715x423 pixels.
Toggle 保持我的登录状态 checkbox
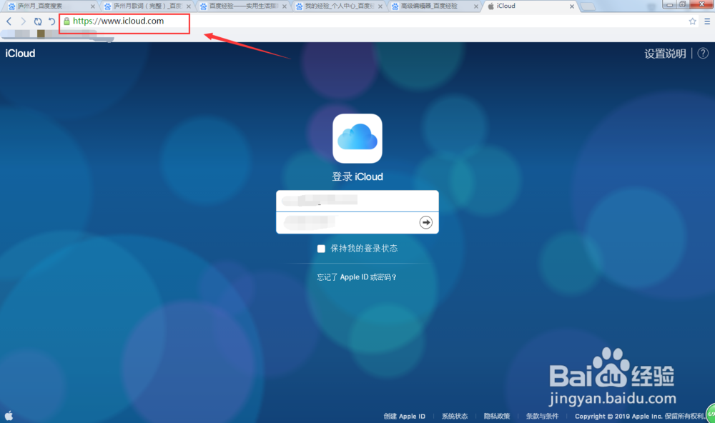pyautogui.click(x=321, y=249)
